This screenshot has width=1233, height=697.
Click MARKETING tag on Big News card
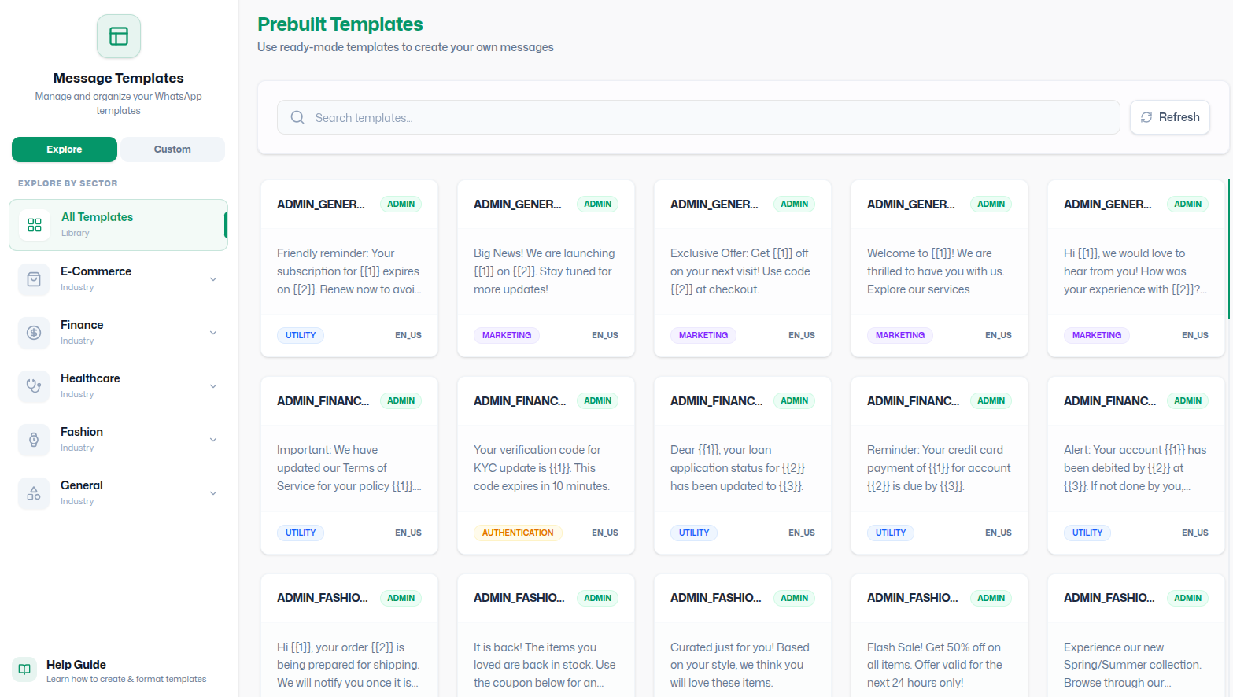[507, 335]
